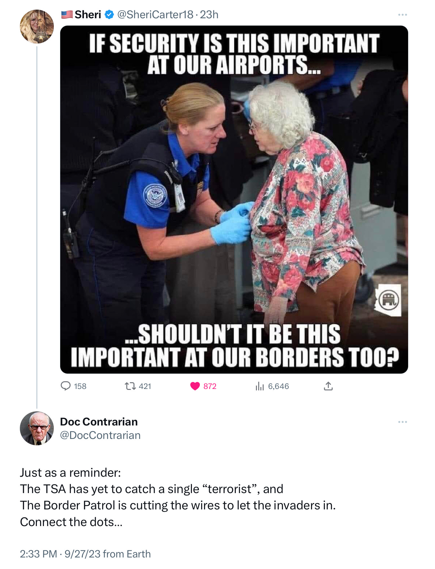
Task: Open the airport security meme image
Action: click(x=234, y=200)
